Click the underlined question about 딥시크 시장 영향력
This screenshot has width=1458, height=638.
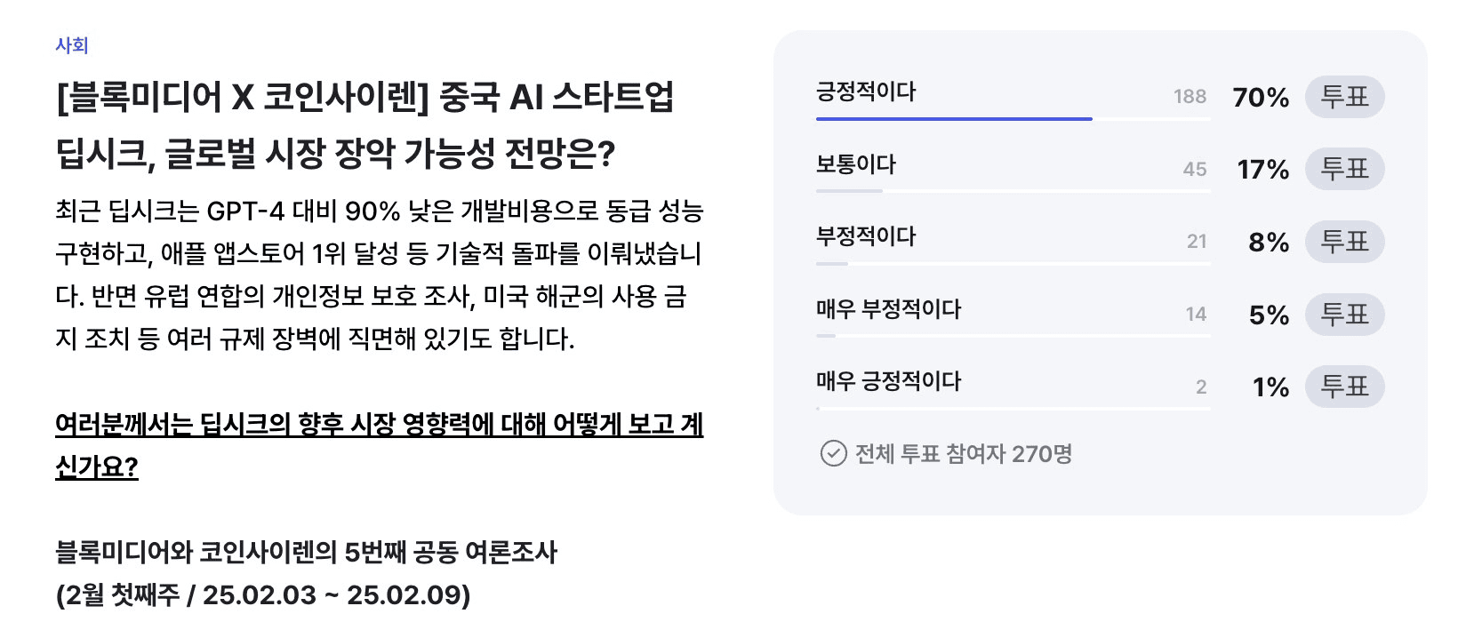click(x=379, y=445)
